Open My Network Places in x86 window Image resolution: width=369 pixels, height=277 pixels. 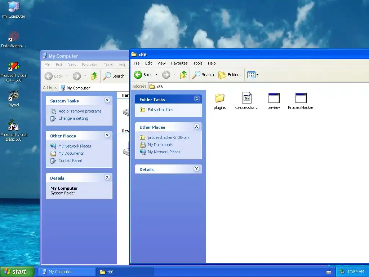point(164,152)
